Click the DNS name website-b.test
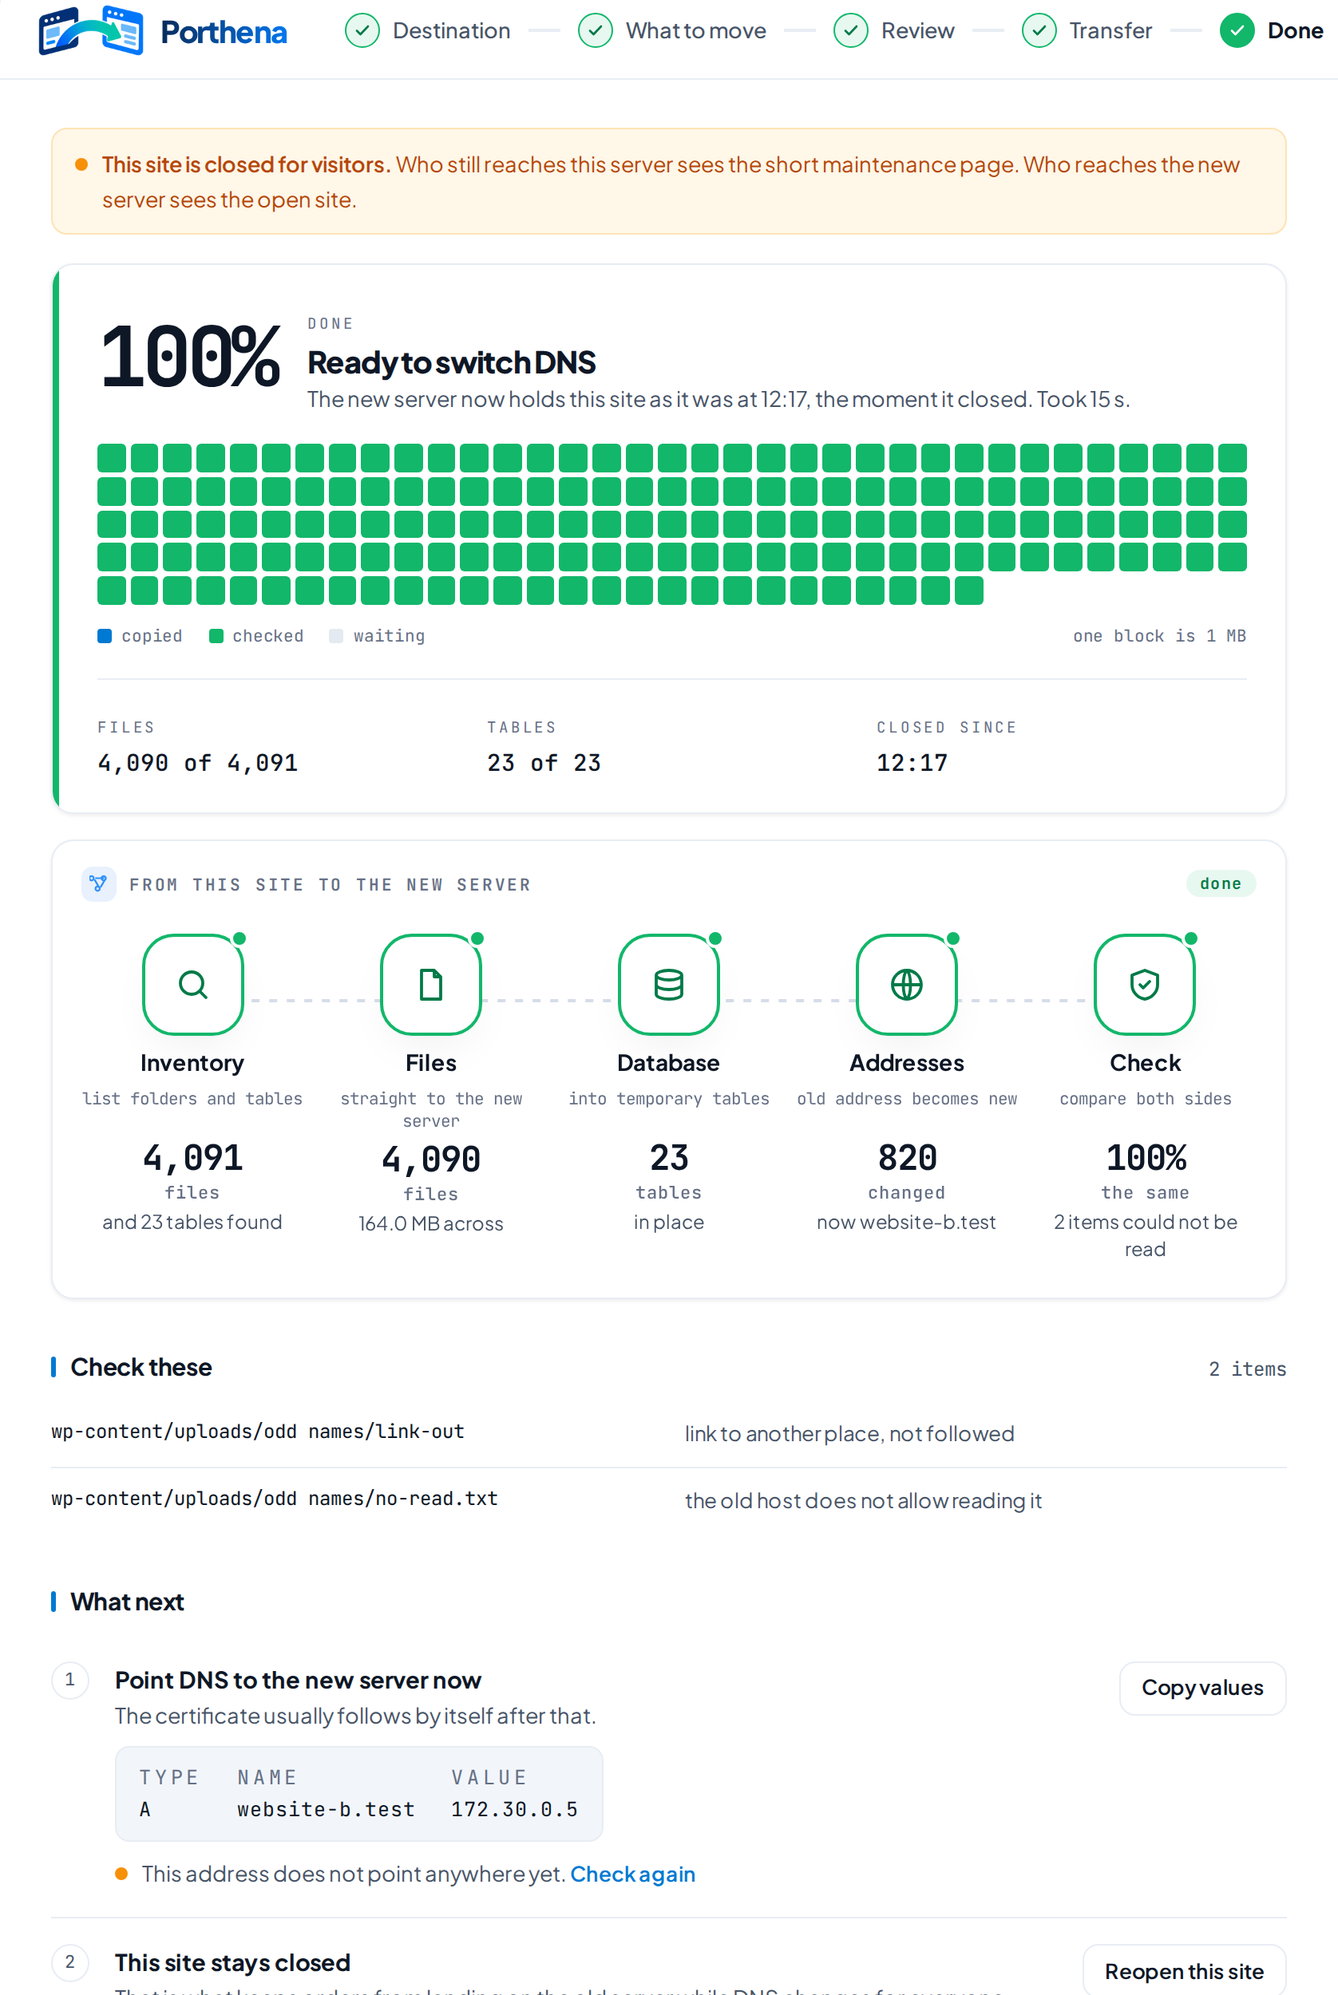Viewport: 1338px width, 1995px height. (326, 1810)
